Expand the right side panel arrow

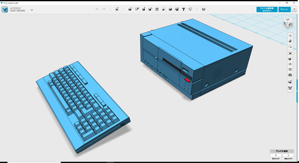297,91
